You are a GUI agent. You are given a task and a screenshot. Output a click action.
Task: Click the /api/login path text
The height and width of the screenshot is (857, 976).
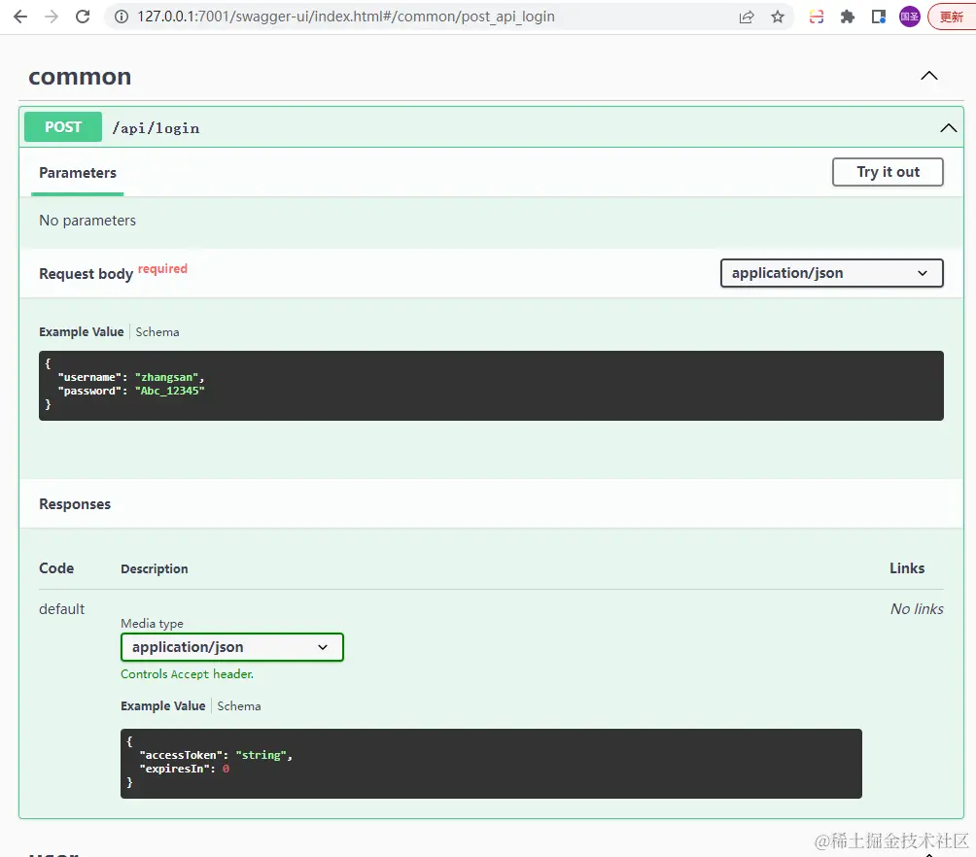tap(156, 128)
